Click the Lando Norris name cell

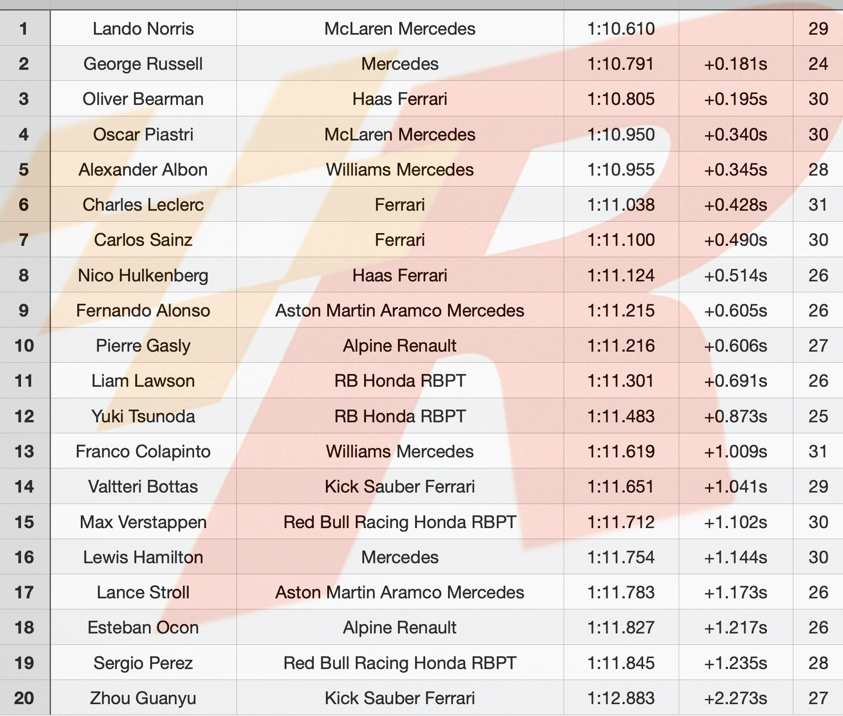(143, 28)
